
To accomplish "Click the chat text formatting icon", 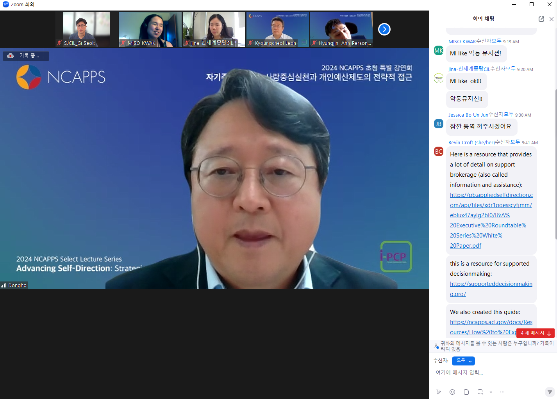I will 438,392.
